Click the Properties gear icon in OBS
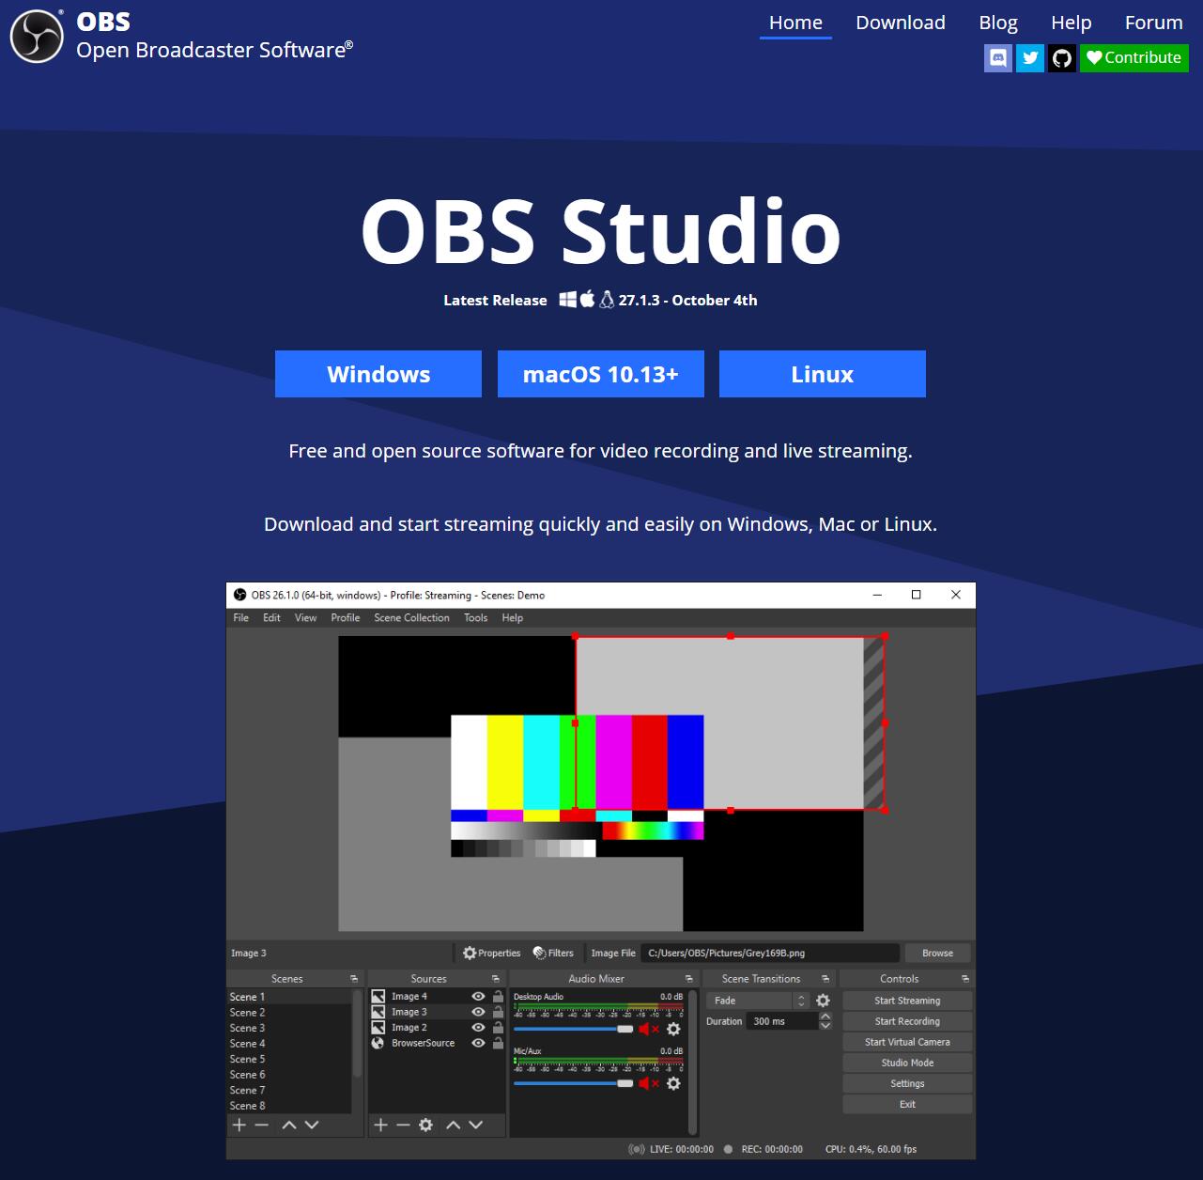Viewport: 1203px width, 1180px height. coord(470,953)
